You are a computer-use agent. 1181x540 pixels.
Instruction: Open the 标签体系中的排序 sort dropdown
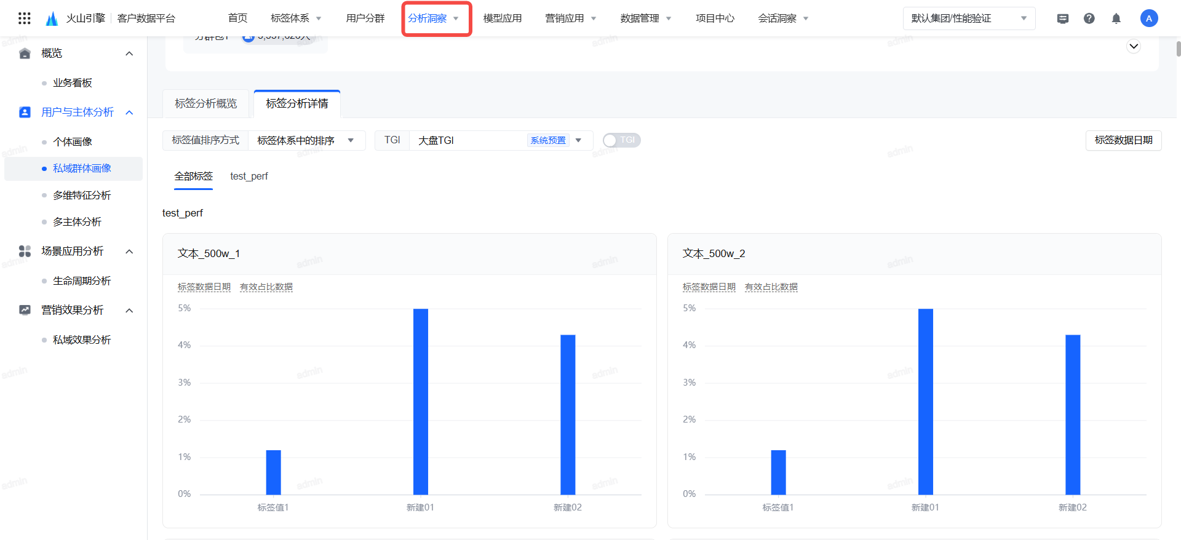pos(306,140)
